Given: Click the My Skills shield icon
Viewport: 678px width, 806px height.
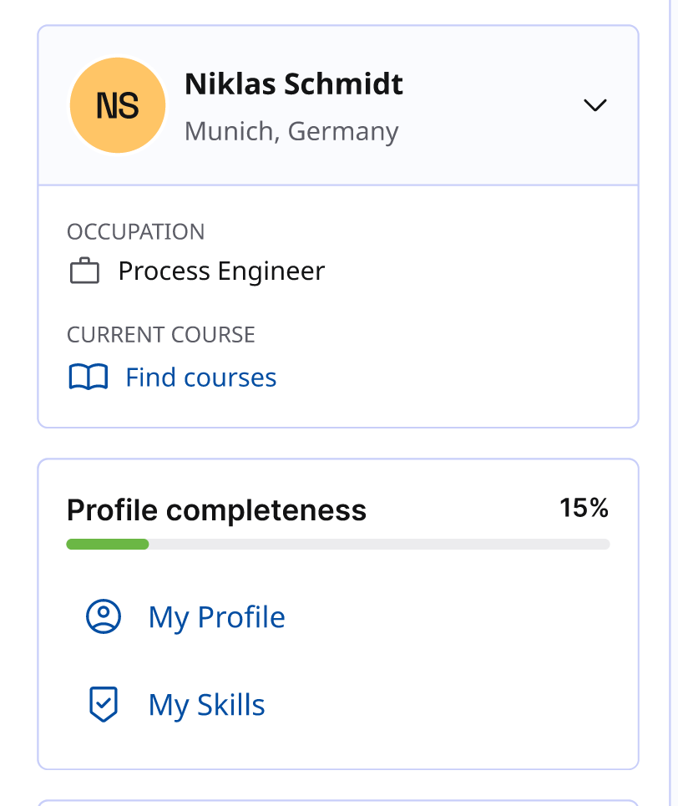Looking at the screenshot, I should pos(104,704).
